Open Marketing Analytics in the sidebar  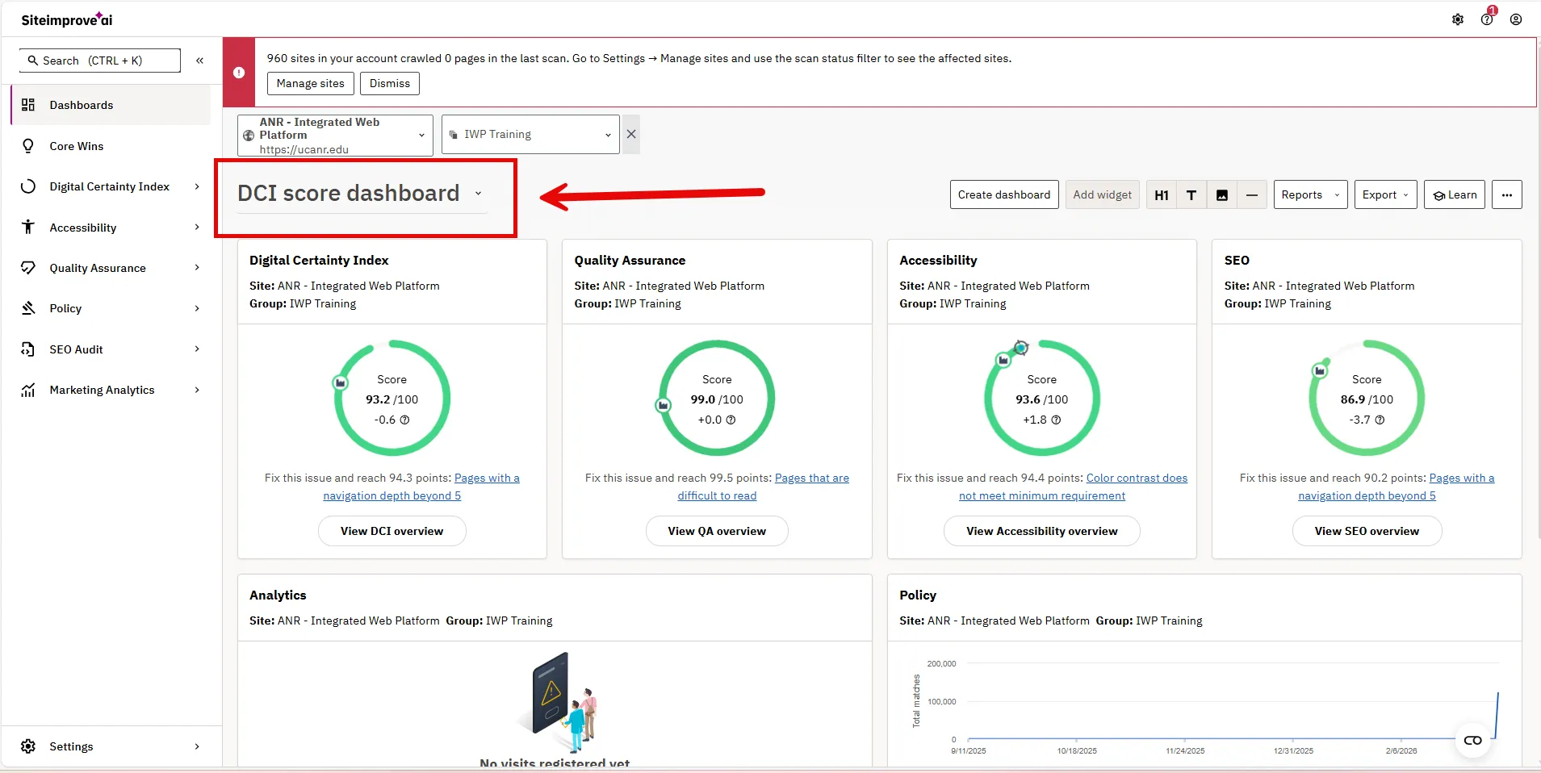coord(103,389)
